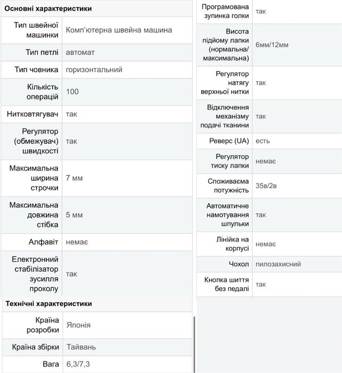
Task: Click the 'Чохол' value пилозахисний
Action: click(x=278, y=264)
